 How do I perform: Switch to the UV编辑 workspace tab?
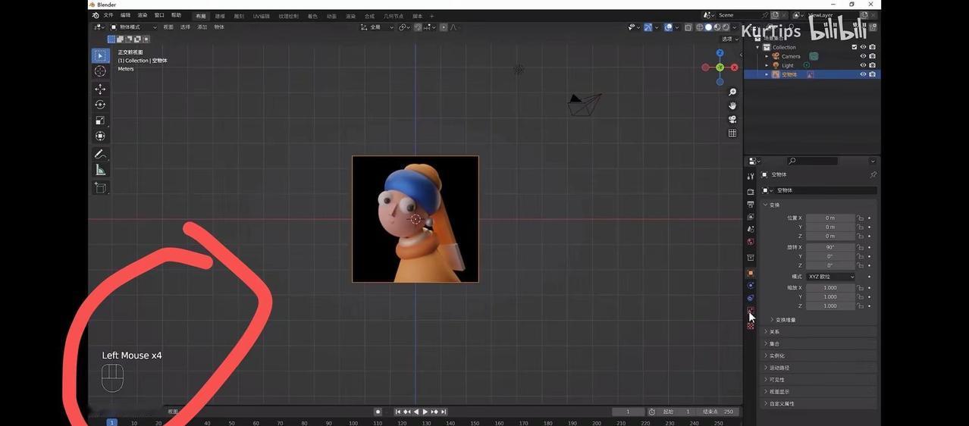point(262,16)
